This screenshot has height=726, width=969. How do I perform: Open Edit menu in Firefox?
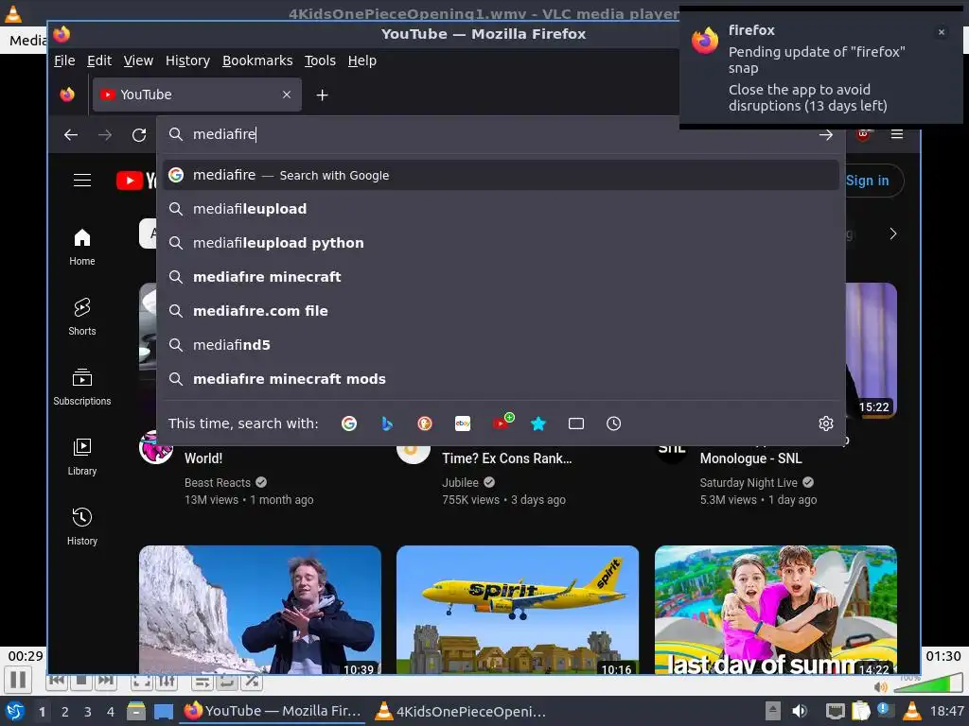pyautogui.click(x=99, y=60)
